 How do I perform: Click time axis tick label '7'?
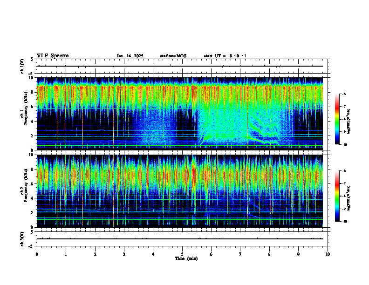240,254
